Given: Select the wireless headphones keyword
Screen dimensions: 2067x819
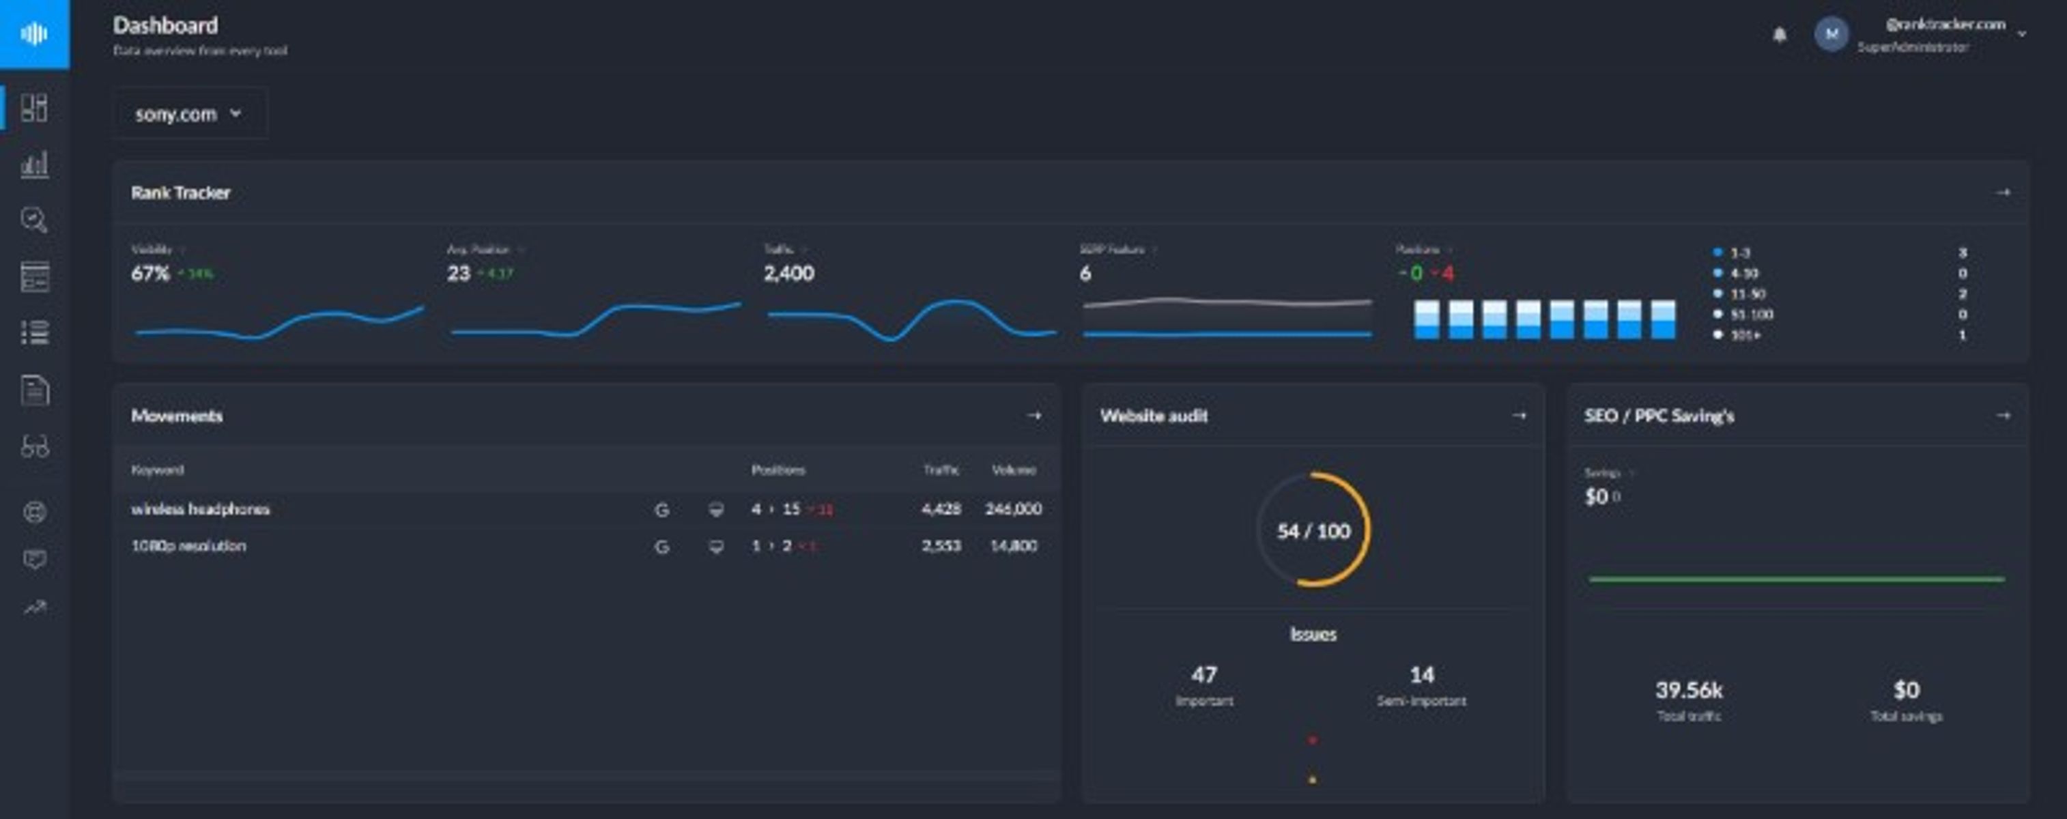Looking at the screenshot, I should coord(201,509).
